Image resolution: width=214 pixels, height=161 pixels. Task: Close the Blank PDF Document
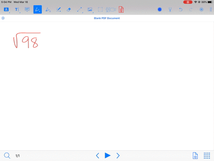tap(3, 18)
